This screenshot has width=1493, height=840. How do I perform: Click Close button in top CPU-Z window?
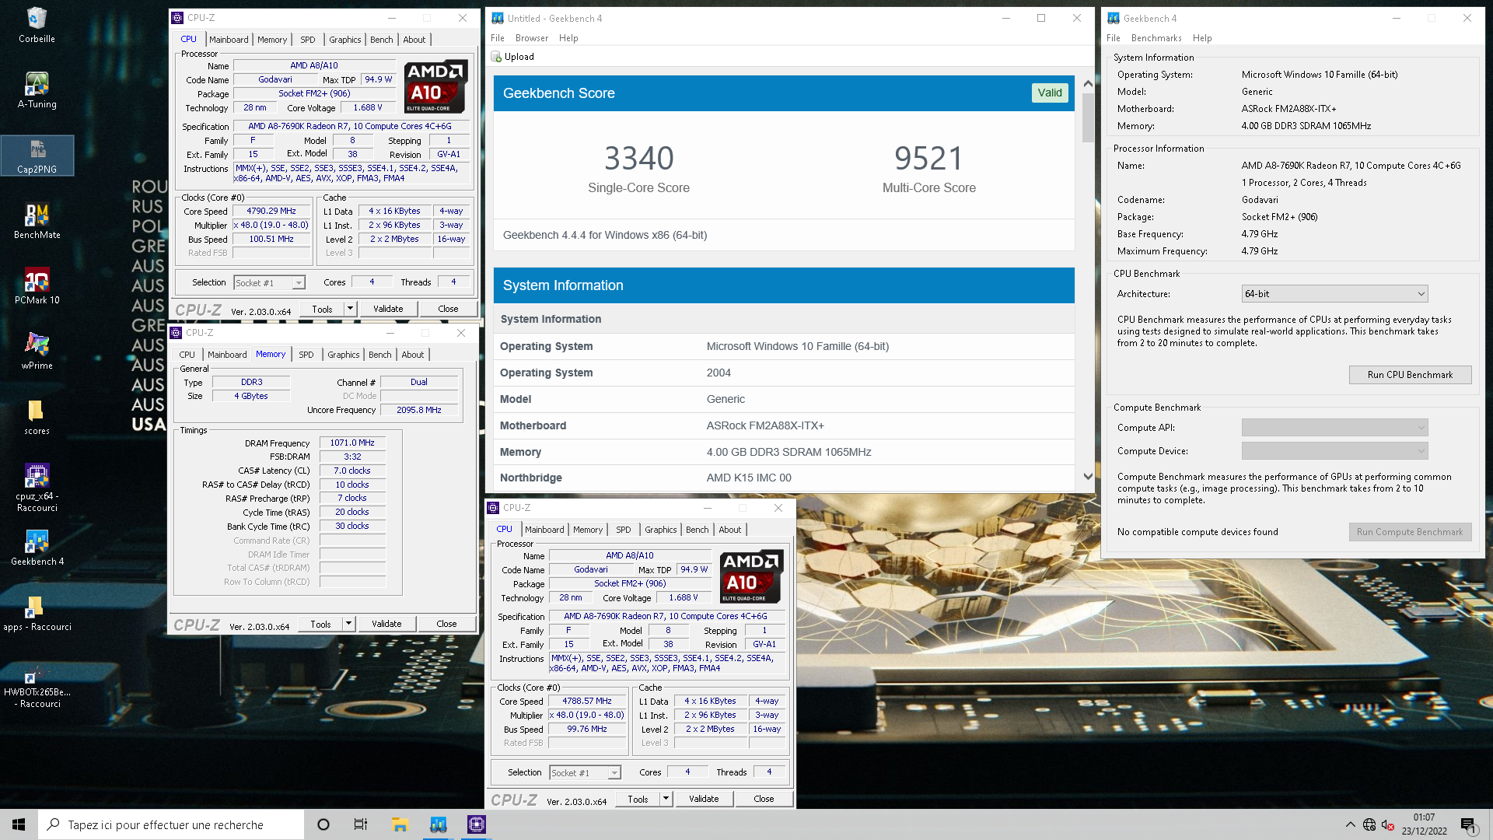pyautogui.click(x=448, y=309)
